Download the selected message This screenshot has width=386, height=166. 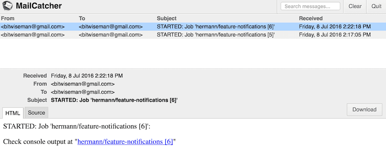pyautogui.click(x=365, y=110)
